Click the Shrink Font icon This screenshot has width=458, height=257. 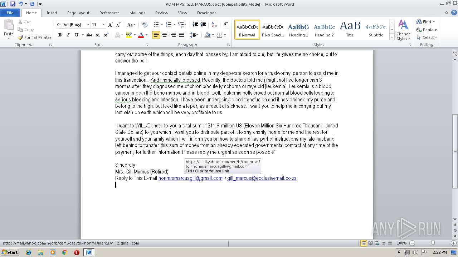[x=118, y=25]
